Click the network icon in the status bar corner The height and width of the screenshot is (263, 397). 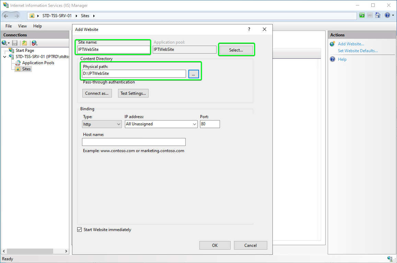coord(390,259)
